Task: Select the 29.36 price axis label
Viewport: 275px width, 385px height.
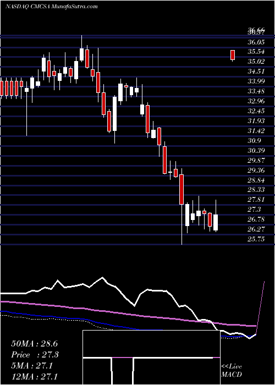Action: pos(256,170)
